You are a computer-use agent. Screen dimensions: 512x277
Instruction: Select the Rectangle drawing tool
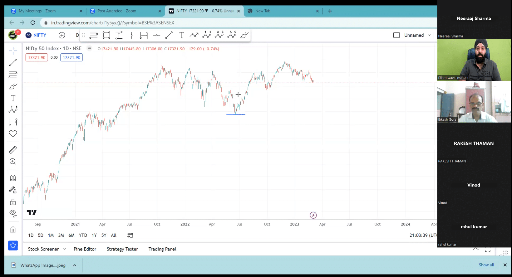106,35
